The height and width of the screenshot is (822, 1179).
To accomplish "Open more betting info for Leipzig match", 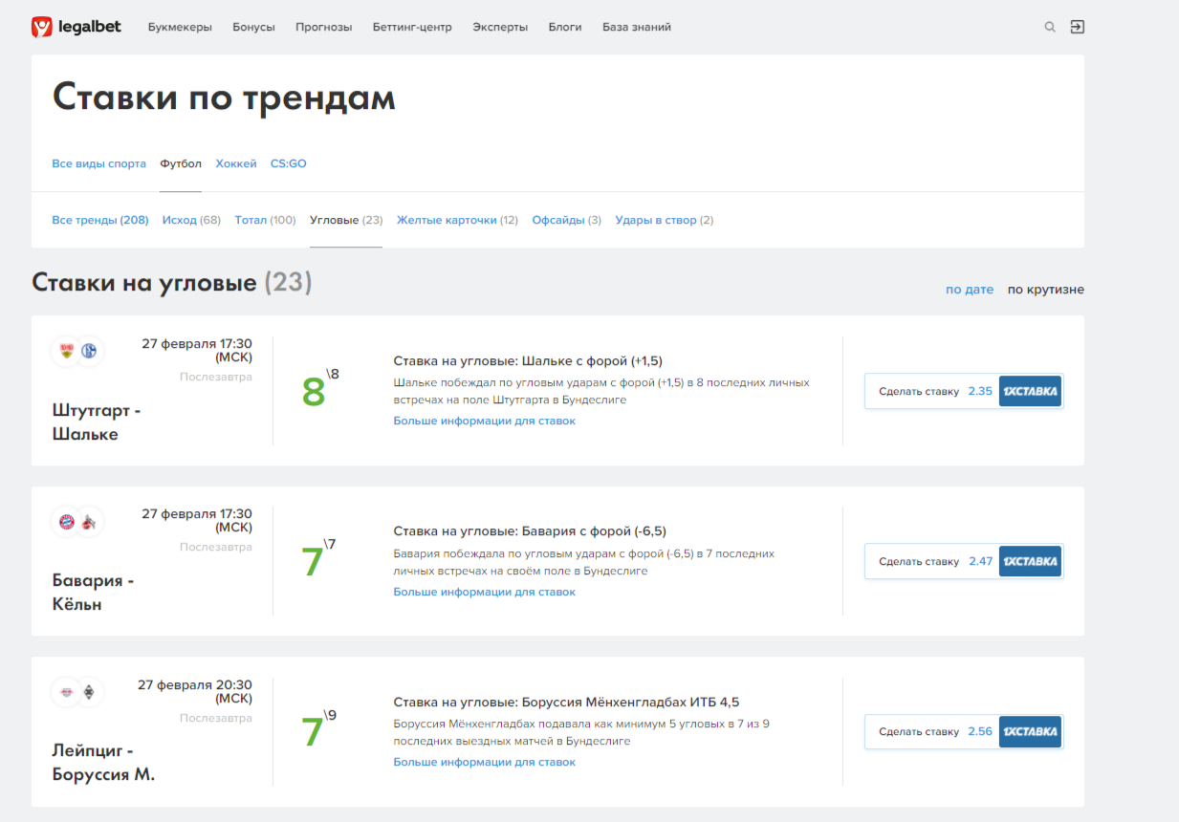I will (484, 762).
